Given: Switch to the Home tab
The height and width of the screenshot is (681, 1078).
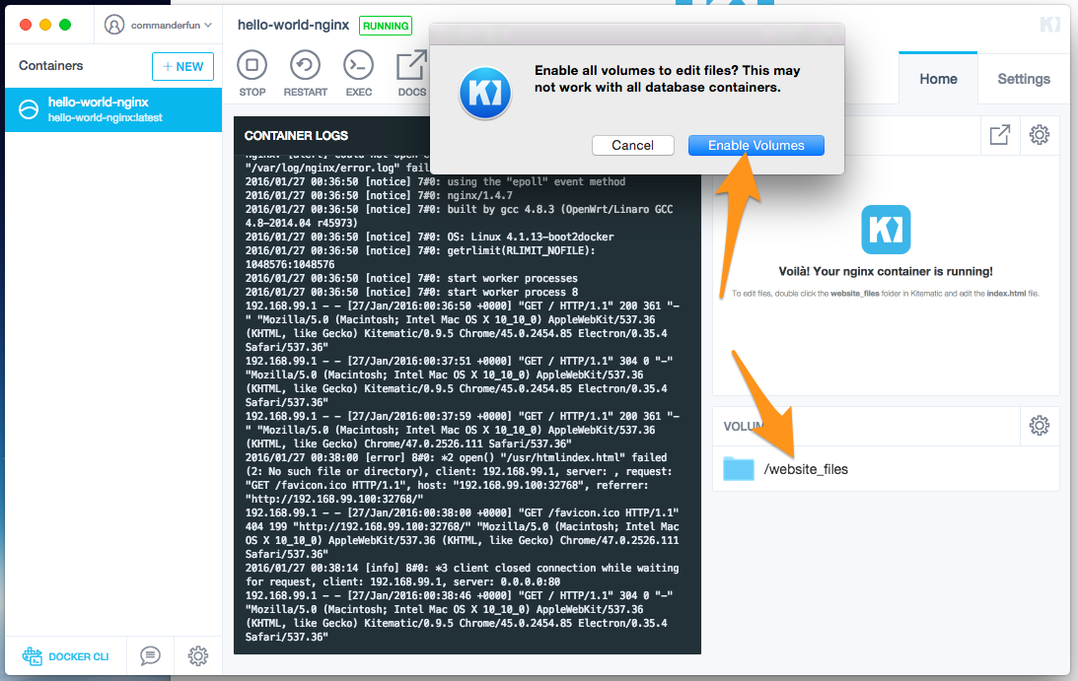Looking at the screenshot, I should coord(938,78).
